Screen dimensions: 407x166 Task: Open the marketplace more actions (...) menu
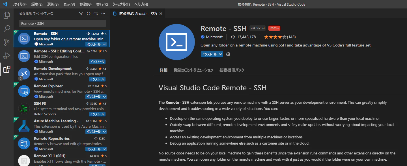pyautogui.click(x=103, y=14)
